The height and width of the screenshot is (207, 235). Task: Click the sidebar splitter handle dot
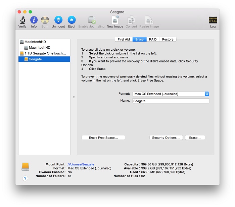point(74,97)
